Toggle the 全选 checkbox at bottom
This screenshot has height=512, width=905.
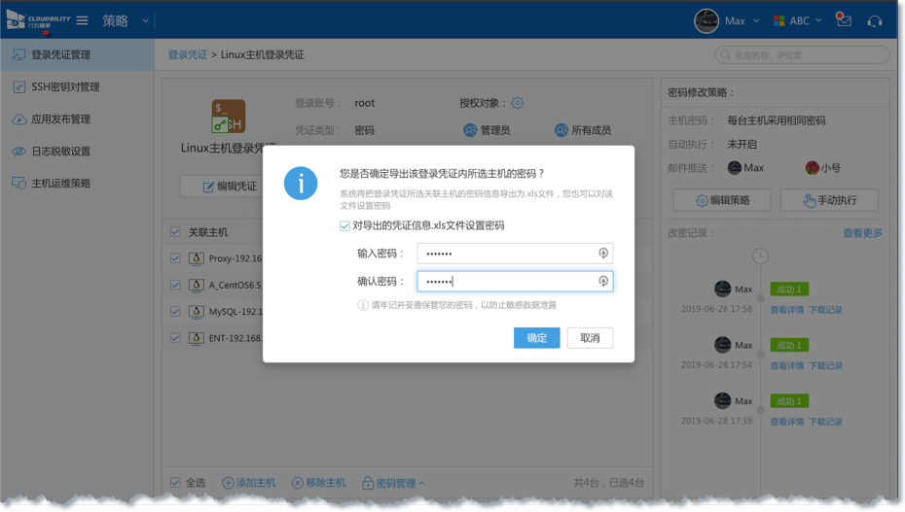click(x=175, y=483)
